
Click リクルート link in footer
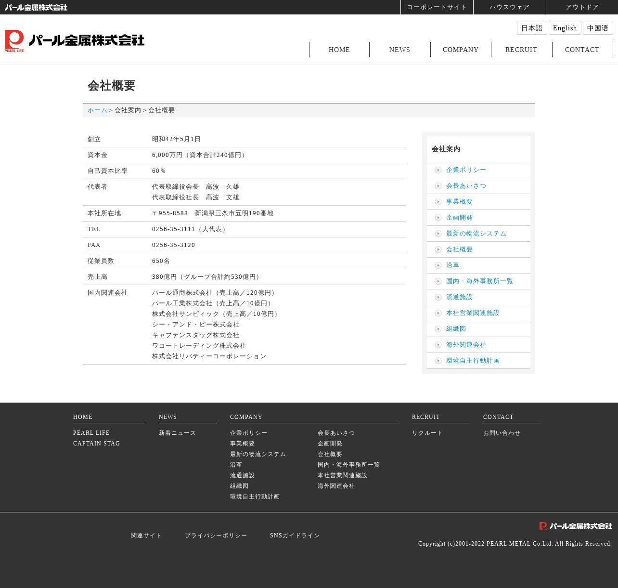tap(427, 433)
